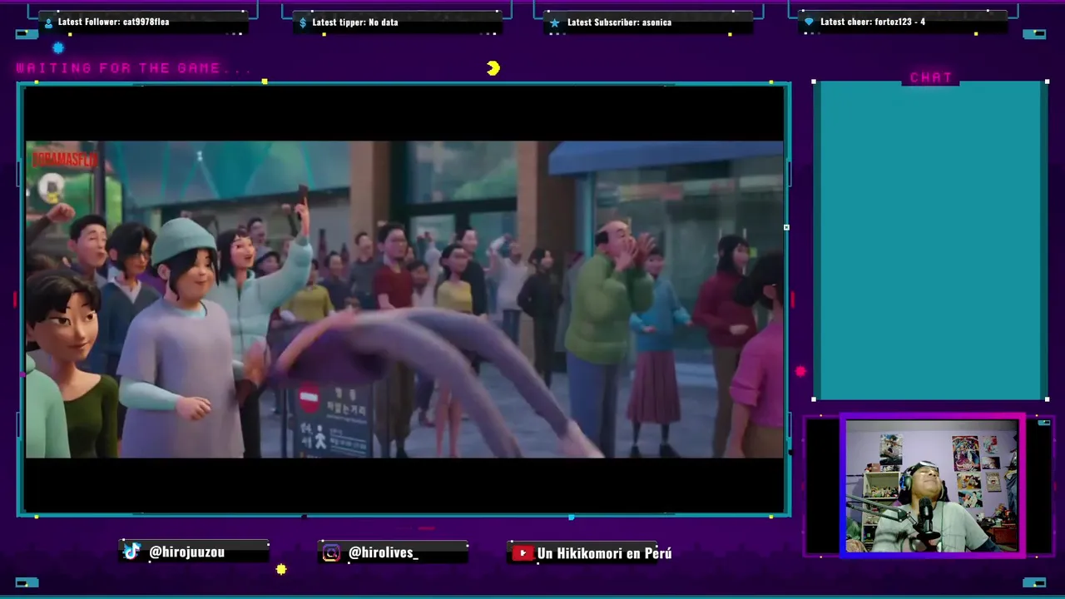Click the animated movie video frame
Viewport: 1065px width, 599px height.
pyautogui.click(x=404, y=299)
